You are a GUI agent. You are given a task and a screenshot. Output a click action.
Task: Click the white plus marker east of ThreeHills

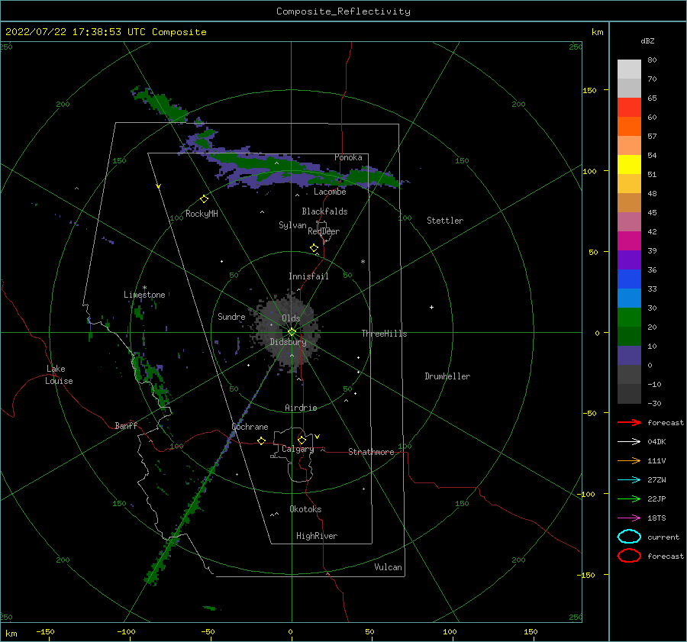[x=431, y=307]
